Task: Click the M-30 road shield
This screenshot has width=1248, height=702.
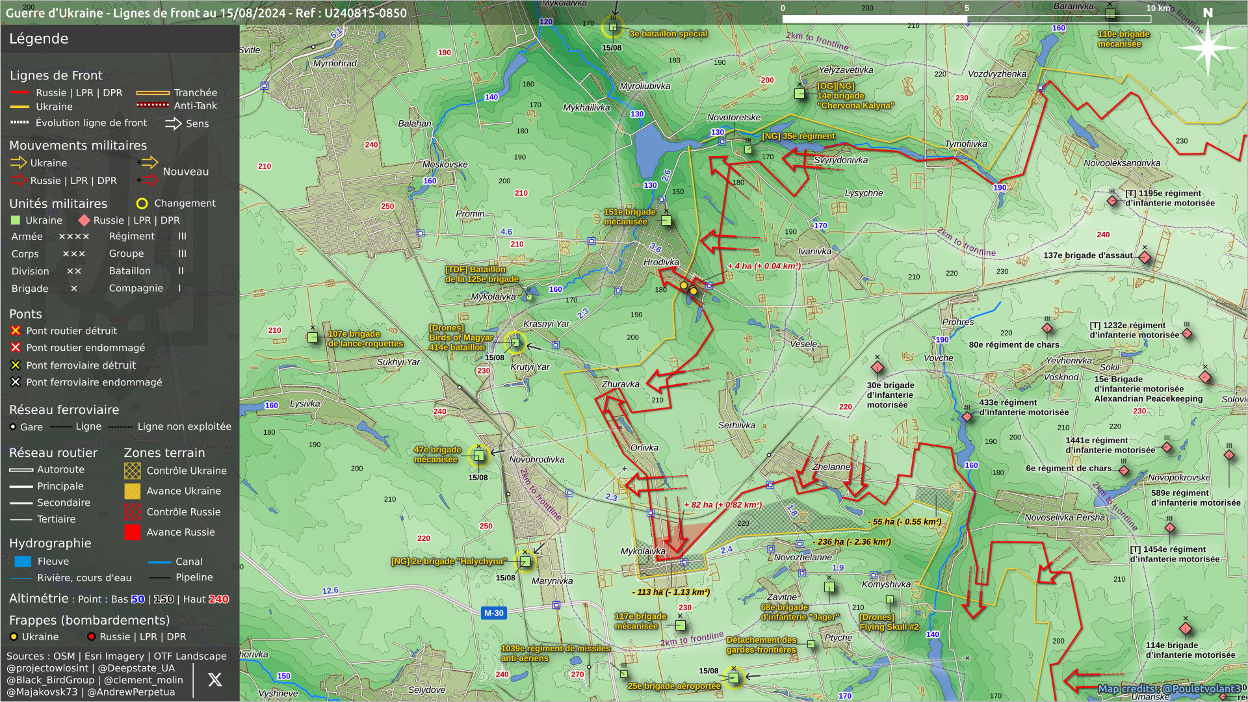Action: [x=493, y=613]
